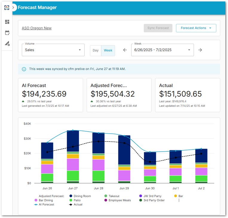Click the info icon in sync banner
Viewport: 228px width, 218px height.
(x=24, y=69)
